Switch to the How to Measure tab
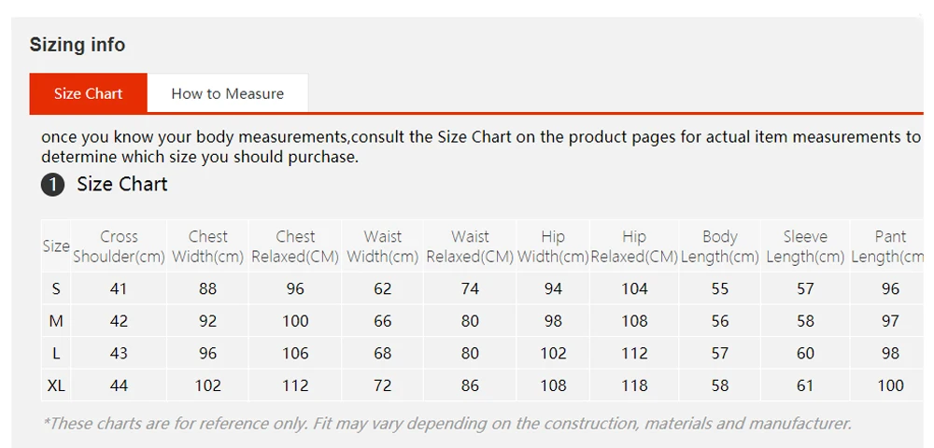The image size is (934, 448). (228, 93)
